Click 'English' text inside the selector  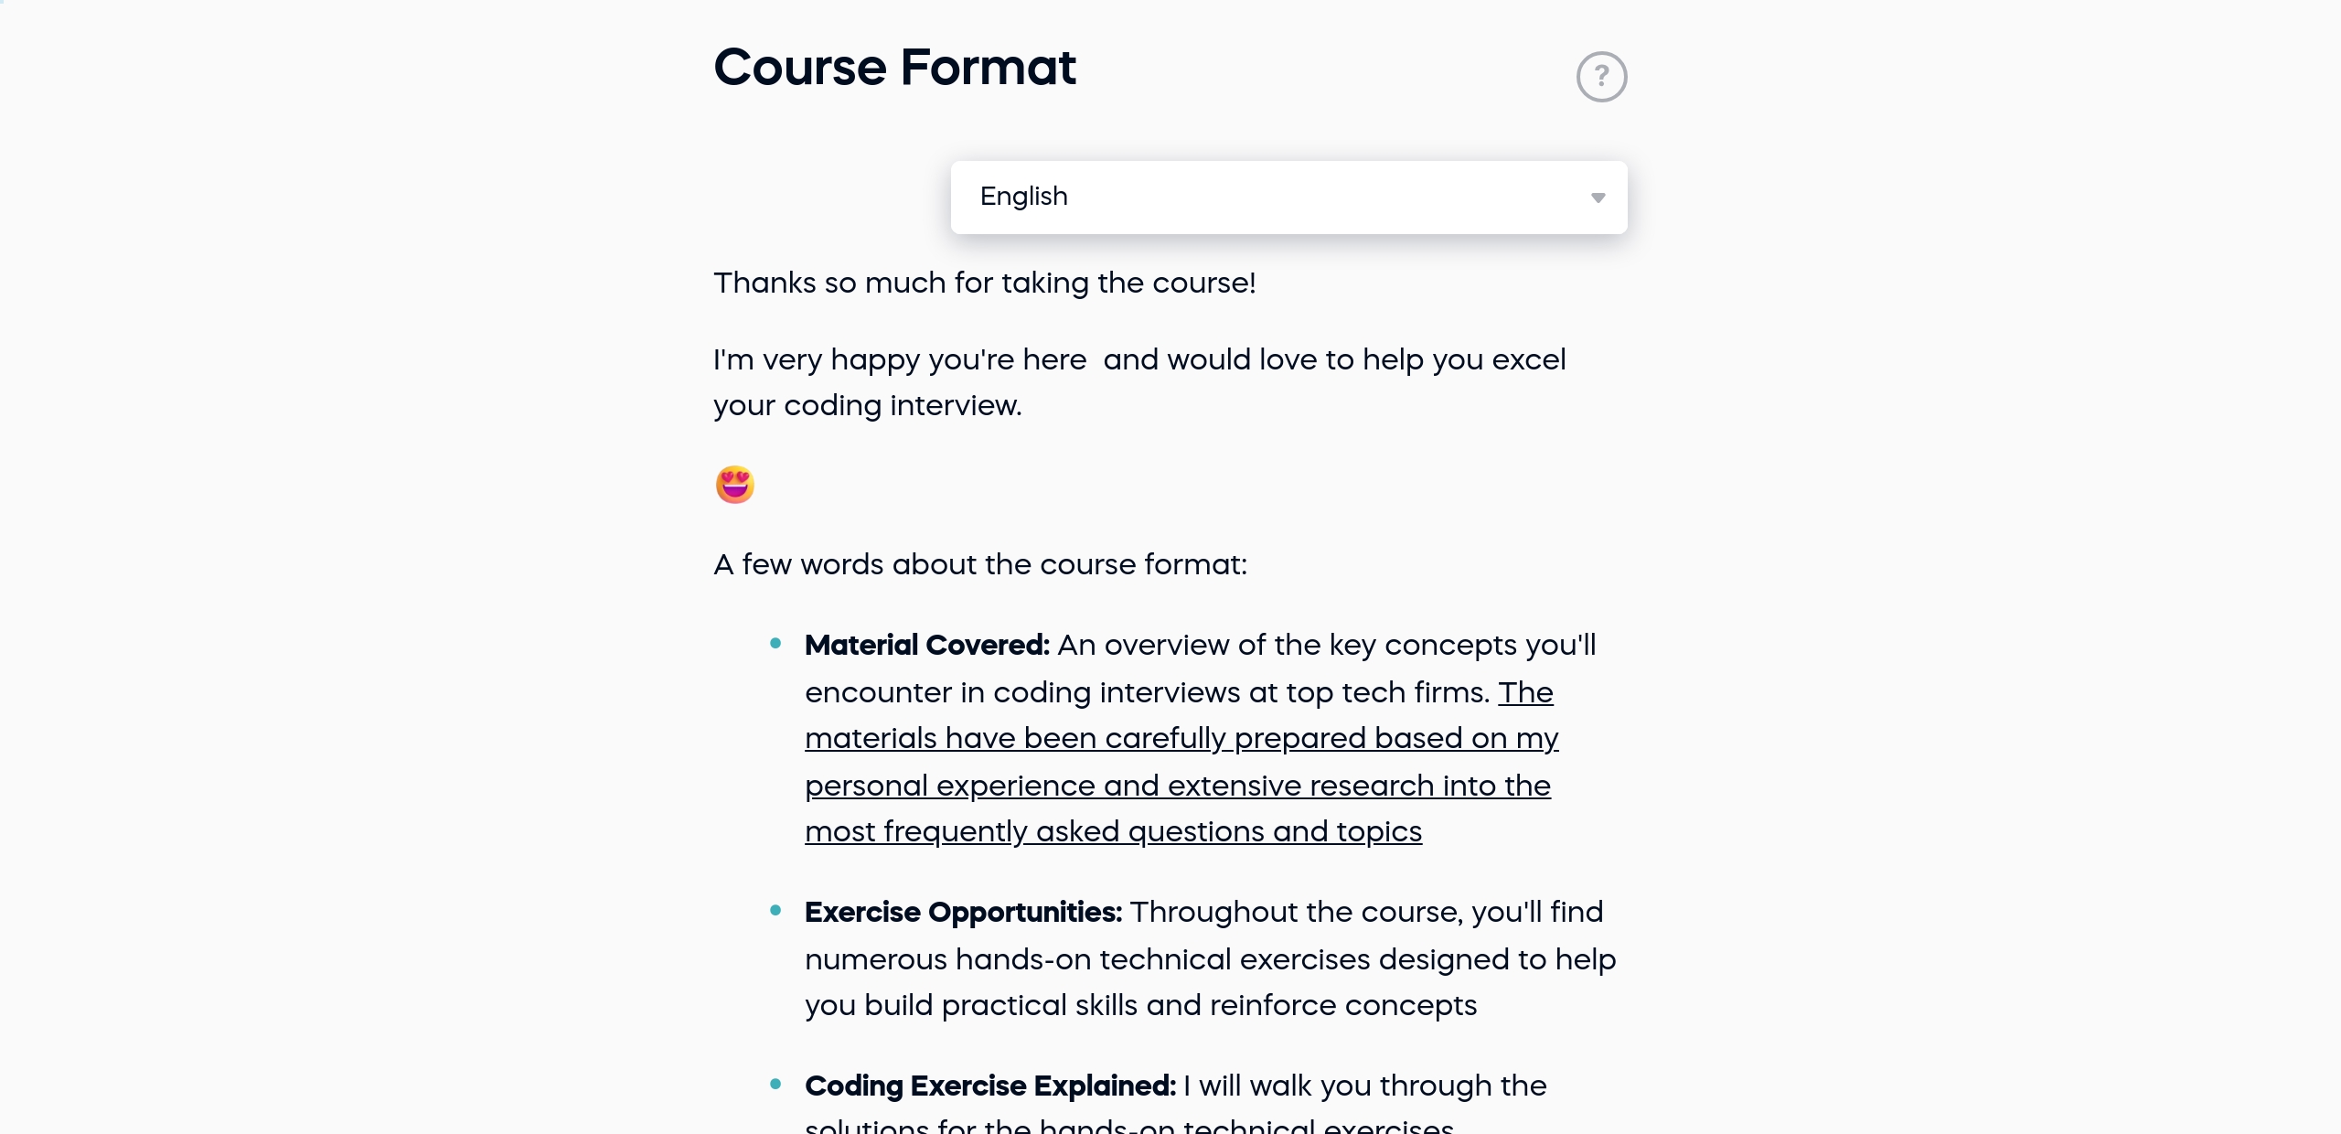(x=1023, y=197)
